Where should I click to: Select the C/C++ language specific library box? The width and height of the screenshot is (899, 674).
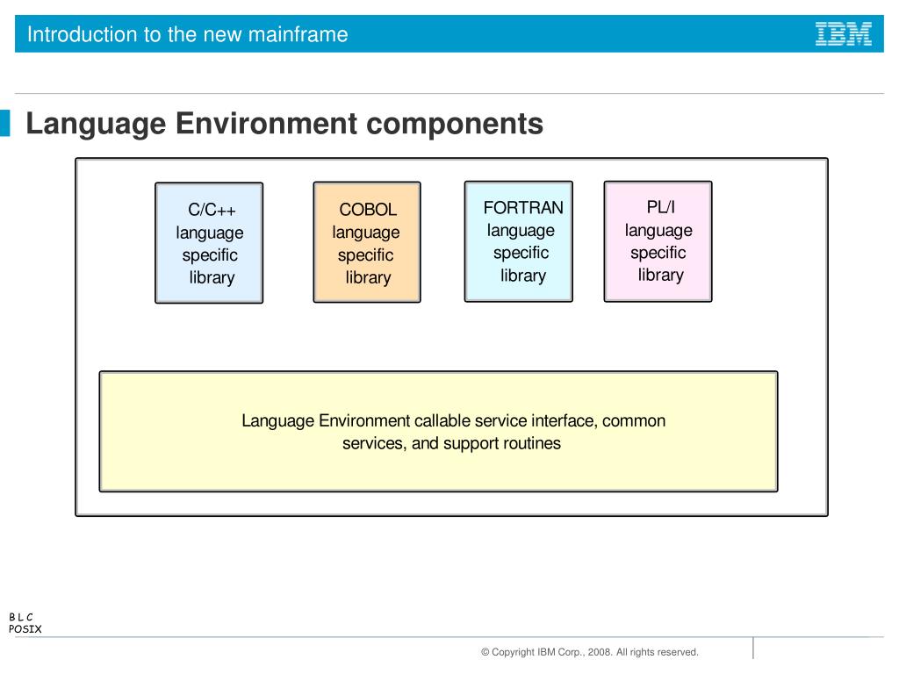tap(209, 243)
